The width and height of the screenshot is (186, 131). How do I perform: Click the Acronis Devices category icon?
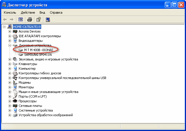click(15, 31)
